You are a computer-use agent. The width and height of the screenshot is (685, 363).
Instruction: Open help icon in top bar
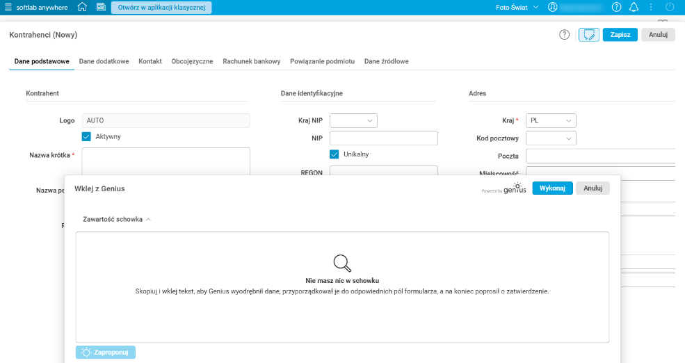click(616, 7)
